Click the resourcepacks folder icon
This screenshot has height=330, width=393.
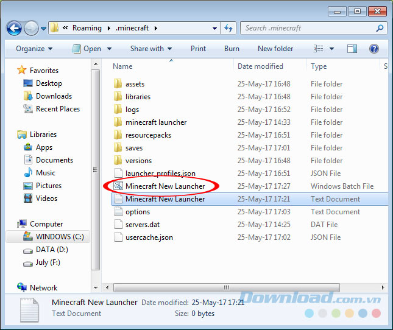click(118, 135)
